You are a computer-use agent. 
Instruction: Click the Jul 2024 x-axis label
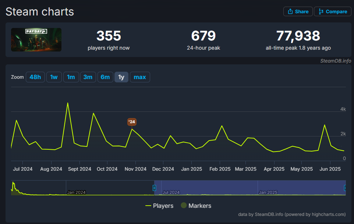pyautogui.click(x=22, y=169)
